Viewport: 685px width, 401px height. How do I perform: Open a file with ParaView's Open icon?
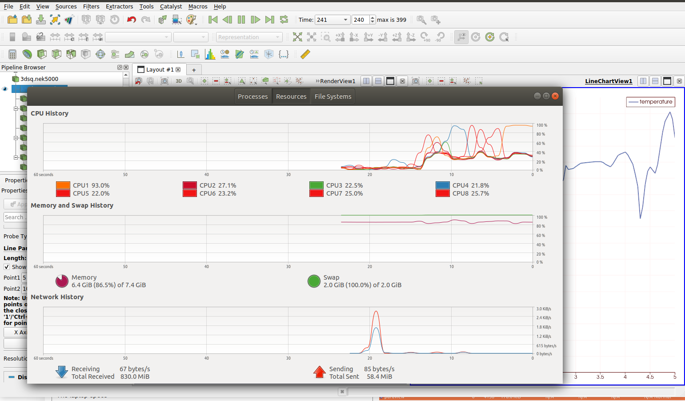click(x=12, y=20)
